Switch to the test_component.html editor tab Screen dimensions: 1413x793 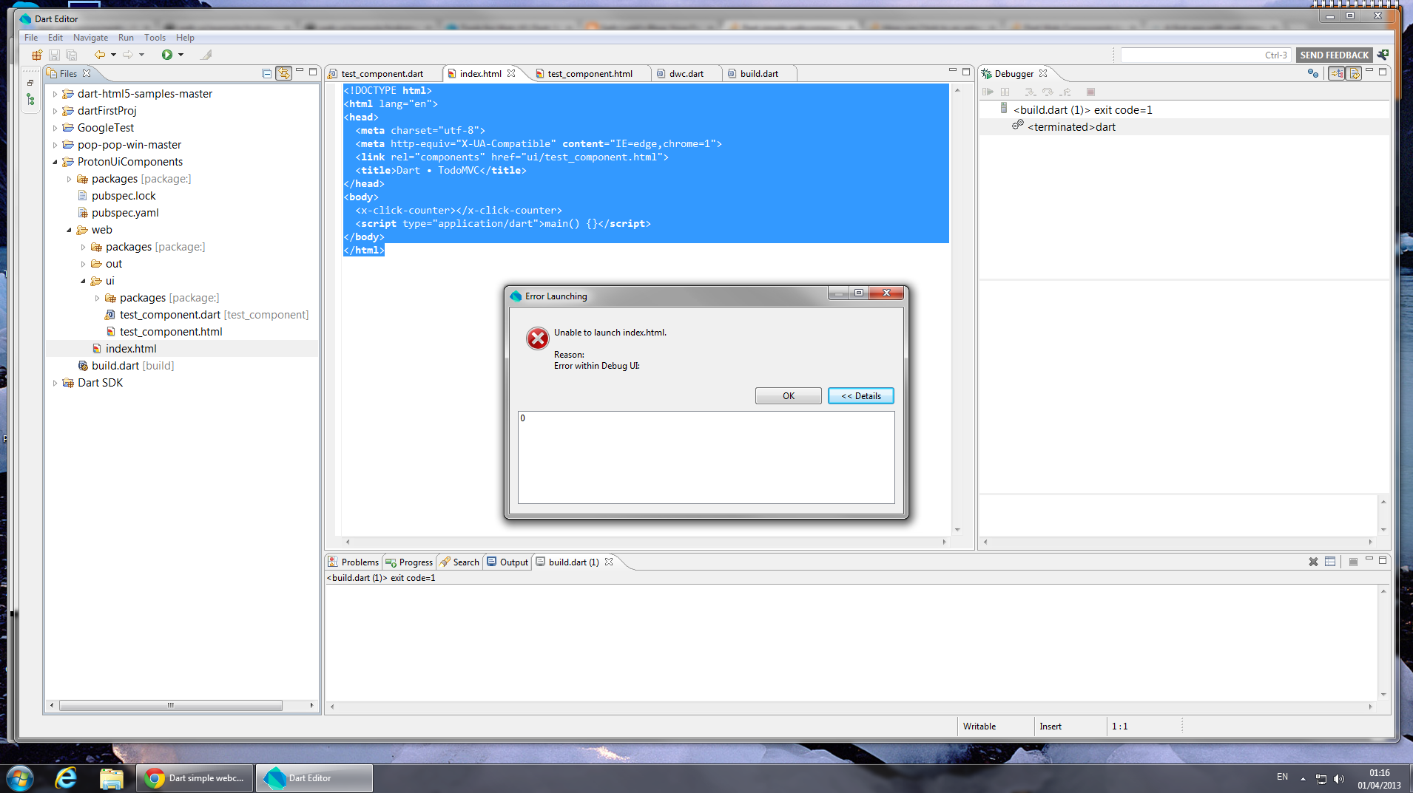[x=590, y=74]
